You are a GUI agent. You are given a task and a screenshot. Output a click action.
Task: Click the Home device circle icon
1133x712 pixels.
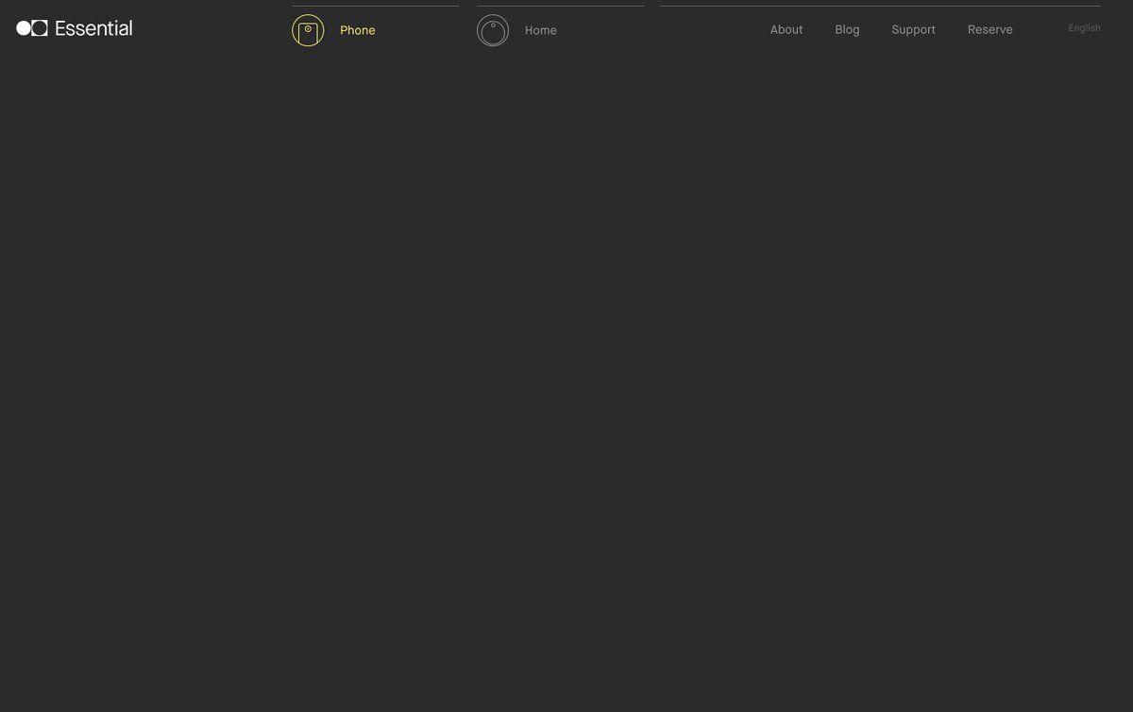[x=493, y=30]
